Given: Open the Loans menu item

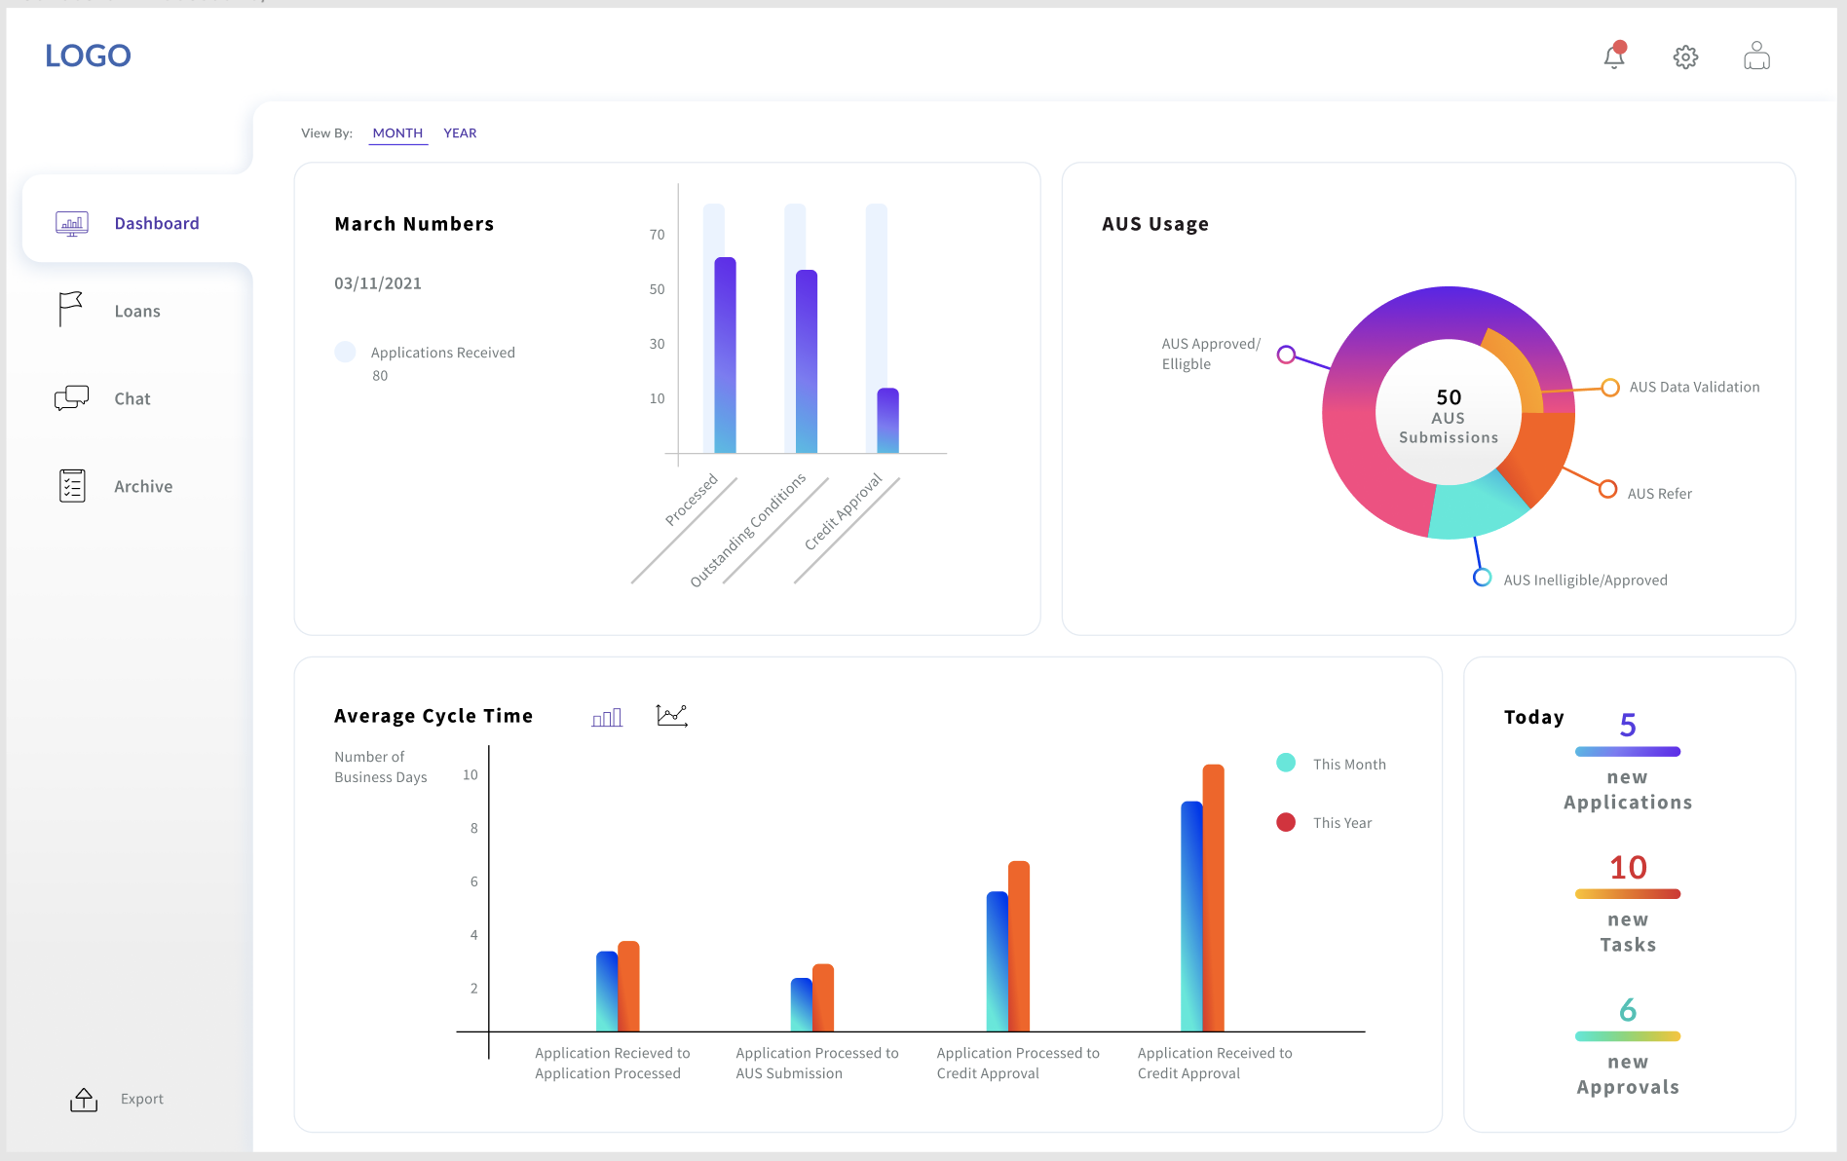Looking at the screenshot, I should click(137, 312).
